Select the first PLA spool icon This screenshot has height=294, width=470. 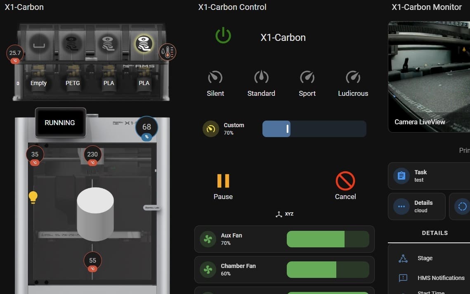(x=108, y=44)
